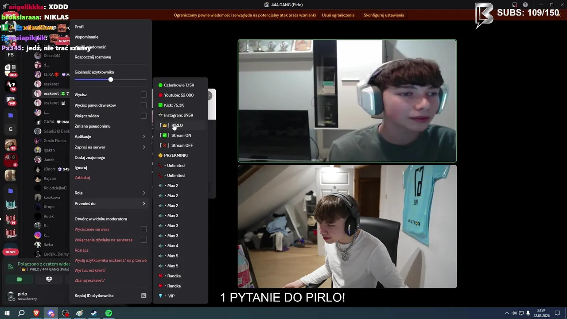Open the server folder below gta server
This screenshot has height=319, width=567.
[x=11, y=115]
